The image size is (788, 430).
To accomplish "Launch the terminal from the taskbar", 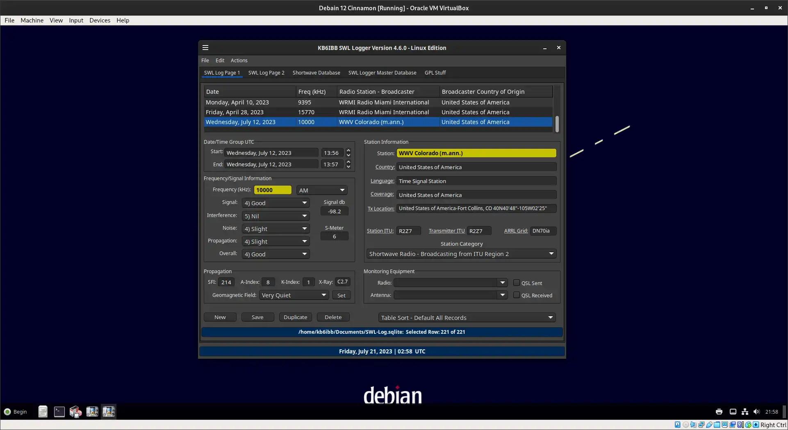I will tap(59, 412).
